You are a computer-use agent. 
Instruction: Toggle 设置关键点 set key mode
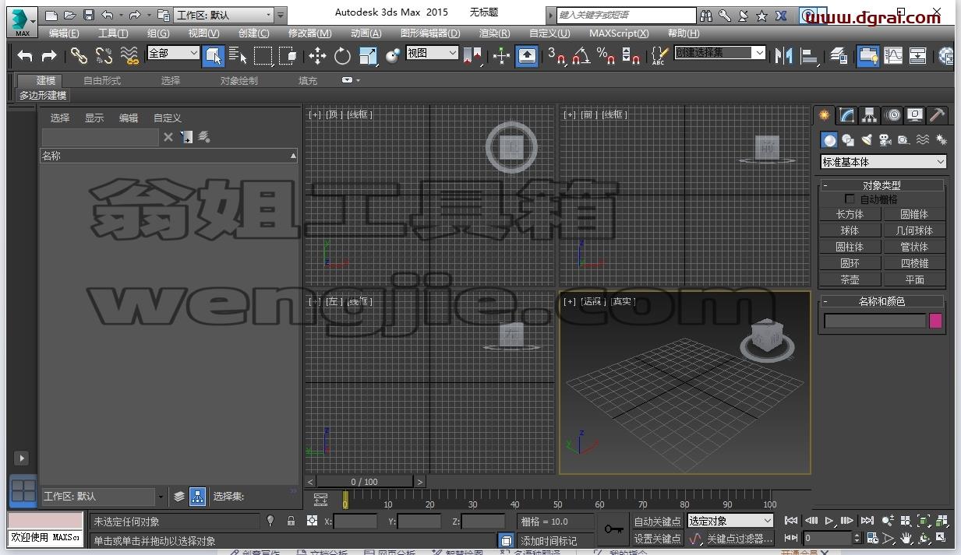(657, 539)
